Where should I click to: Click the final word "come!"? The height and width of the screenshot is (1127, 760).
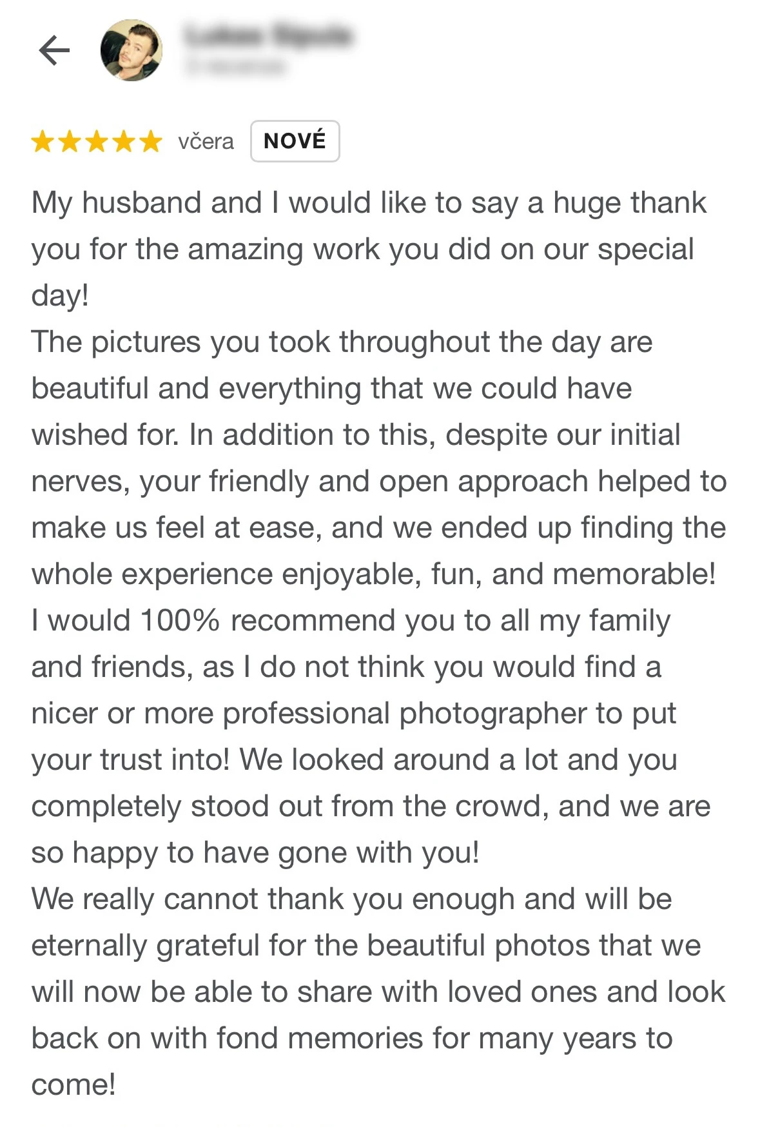pyautogui.click(x=73, y=1085)
